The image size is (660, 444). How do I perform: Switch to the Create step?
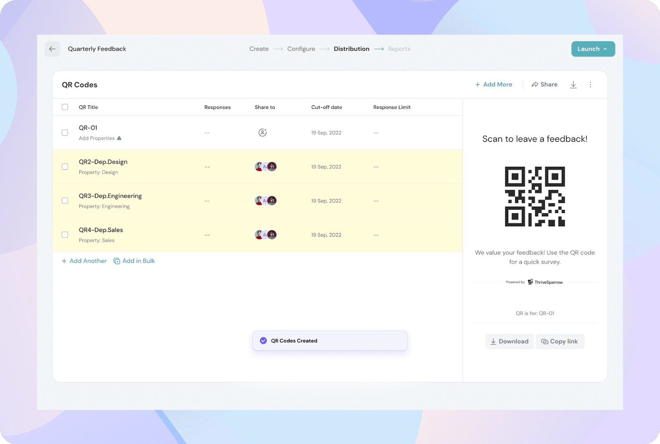pyautogui.click(x=259, y=49)
